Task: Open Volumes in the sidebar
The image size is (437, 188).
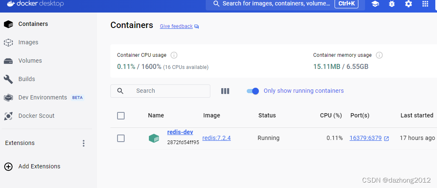Action: click(30, 61)
